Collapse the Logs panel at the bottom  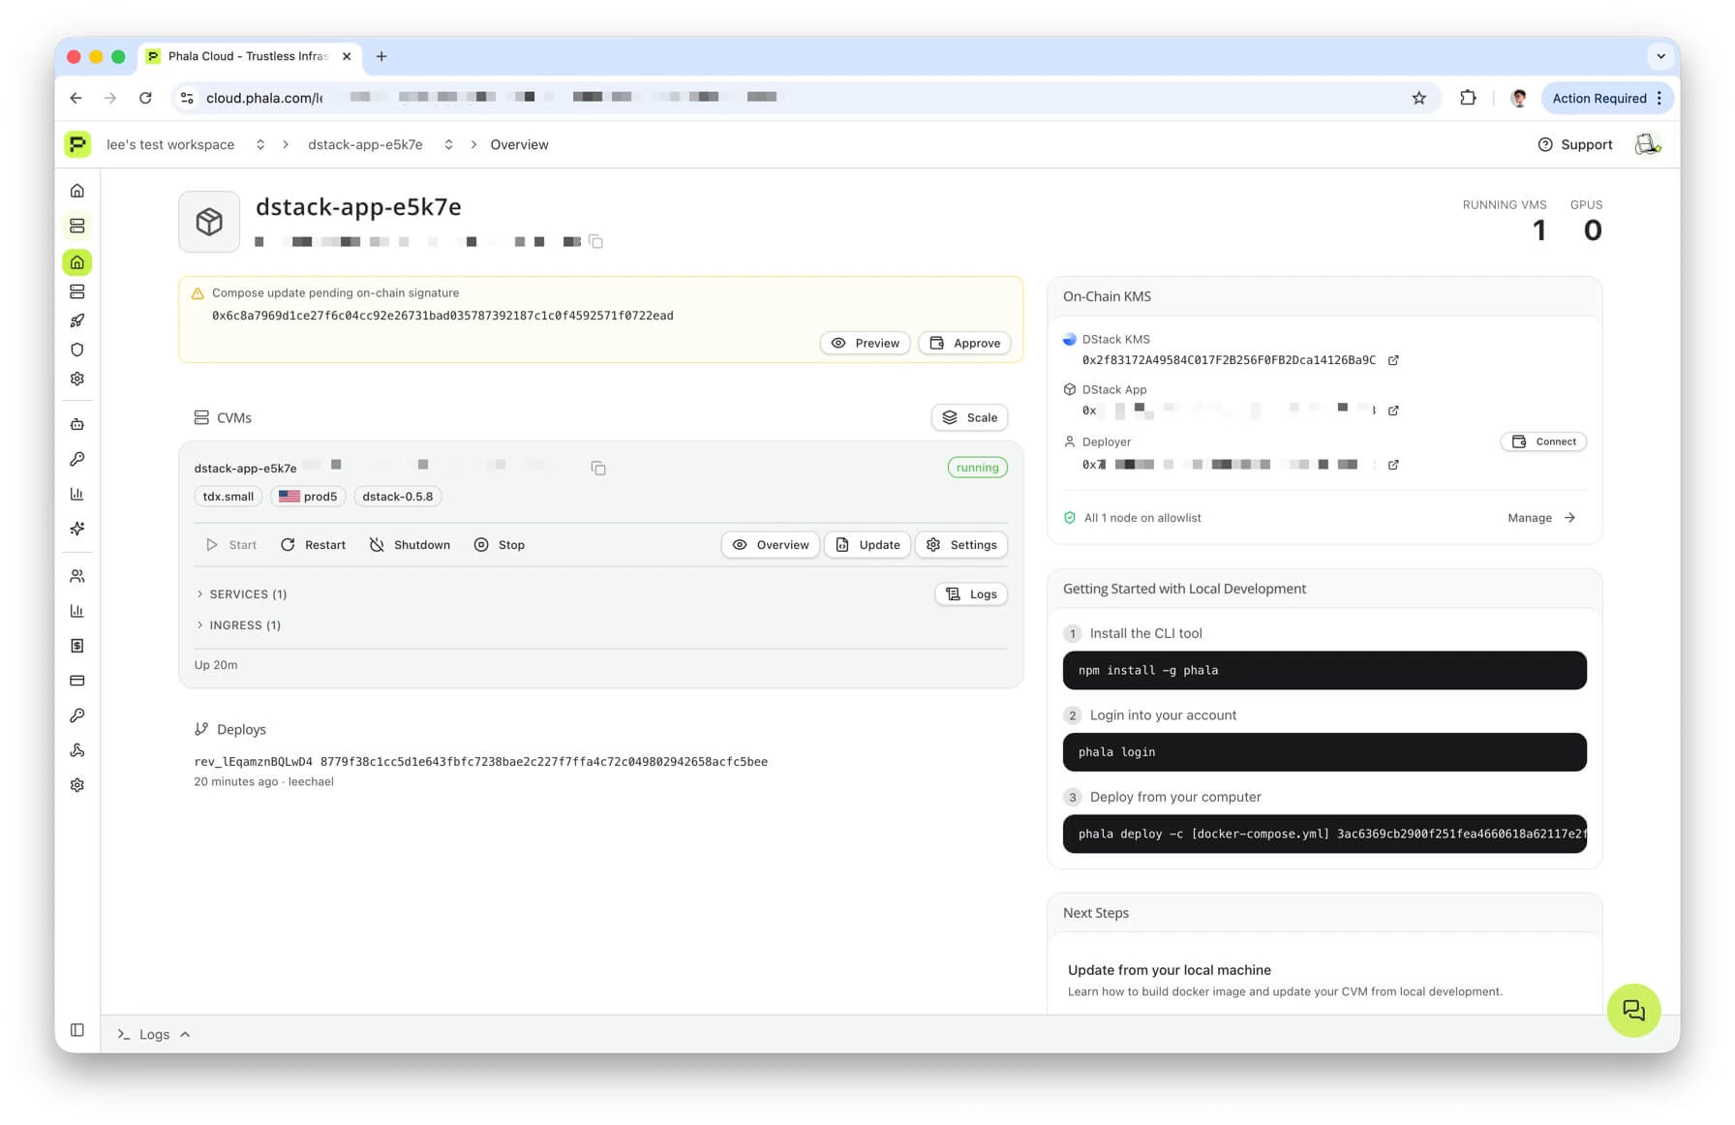click(184, 1034)
